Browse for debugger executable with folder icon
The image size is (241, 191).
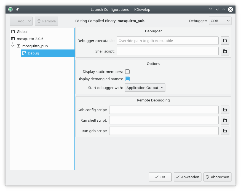(225, 41)
